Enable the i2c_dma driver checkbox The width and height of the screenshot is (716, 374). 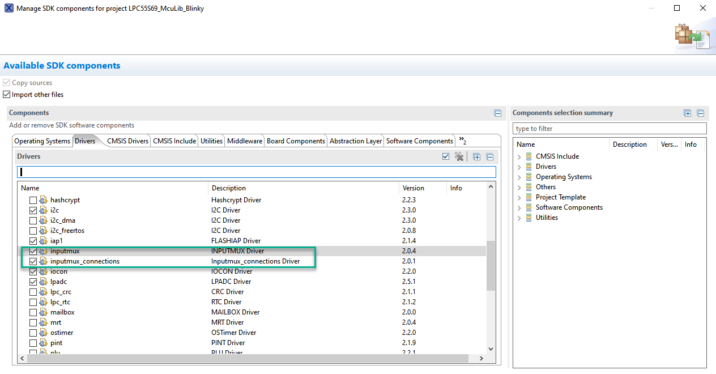(33, 220)
